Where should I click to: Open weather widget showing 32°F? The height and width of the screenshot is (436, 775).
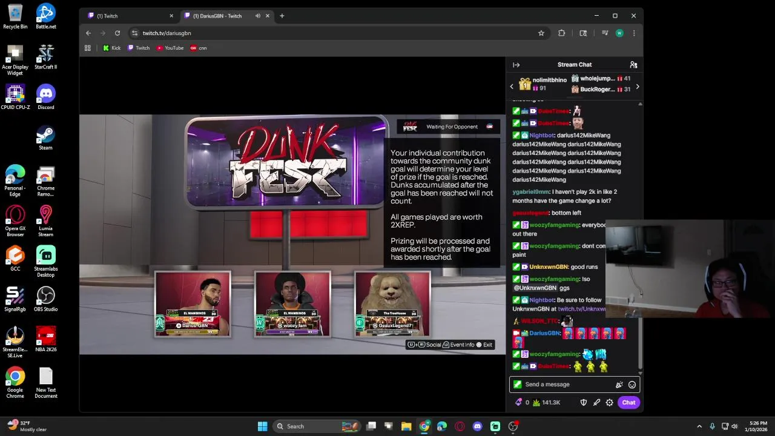[x=27, y=426]
